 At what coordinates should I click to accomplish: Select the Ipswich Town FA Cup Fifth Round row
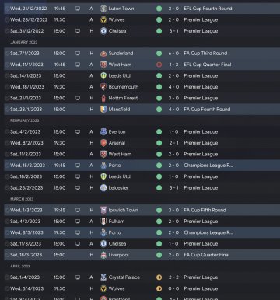142,210
